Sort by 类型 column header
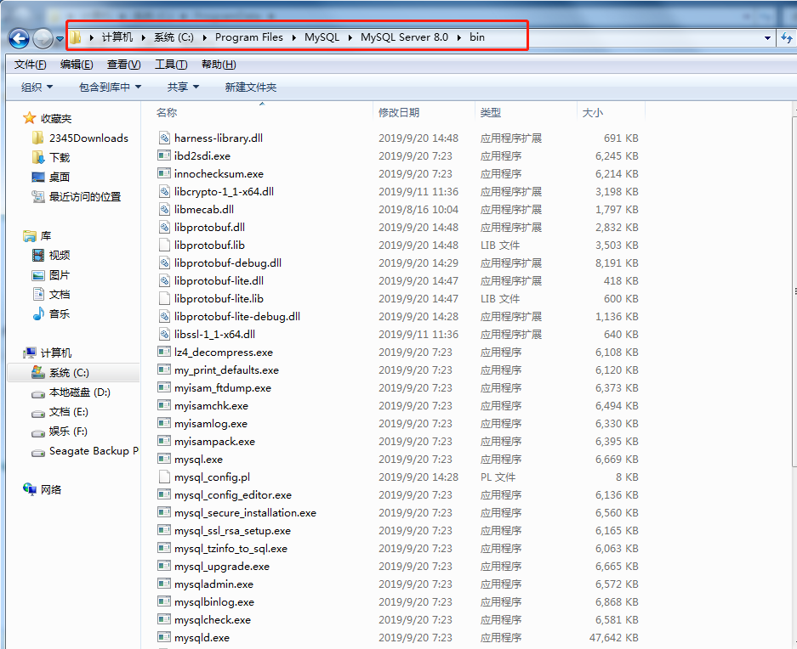797x649 pixels. (491, 112)
